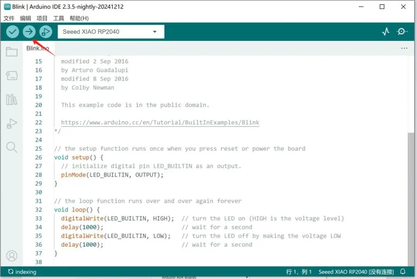Open the 帮助(H) menu
The height and width of the screenshot is (279, 417).
79,18
